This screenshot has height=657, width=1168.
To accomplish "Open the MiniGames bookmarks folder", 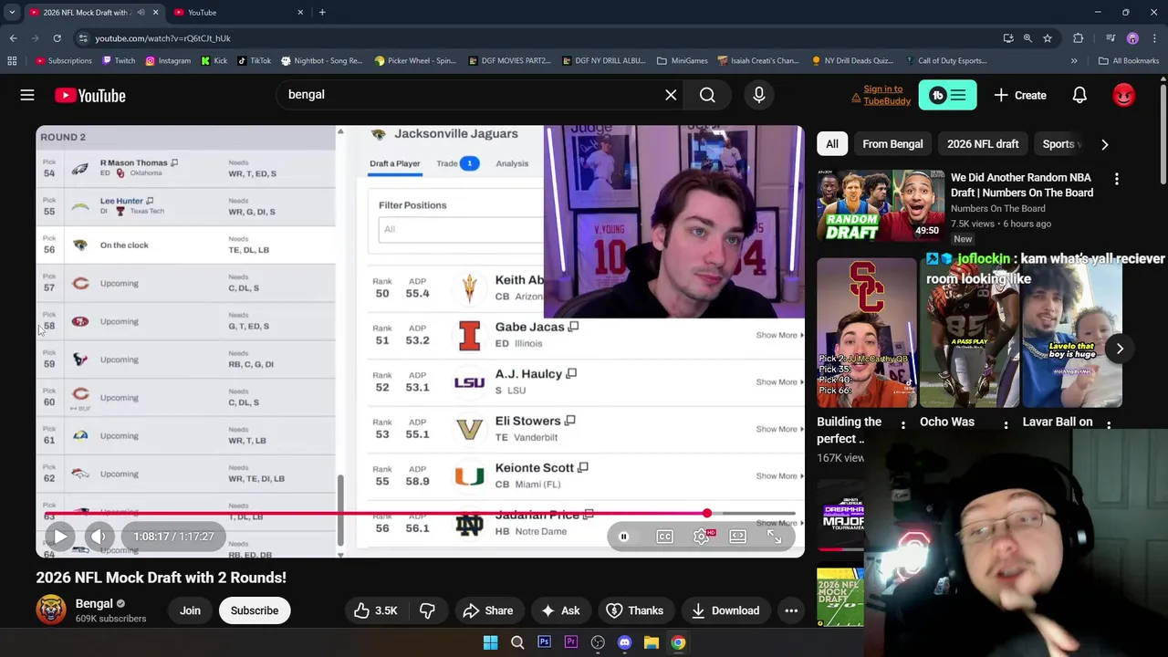I will pyautogui.click(x=683, y=61).
